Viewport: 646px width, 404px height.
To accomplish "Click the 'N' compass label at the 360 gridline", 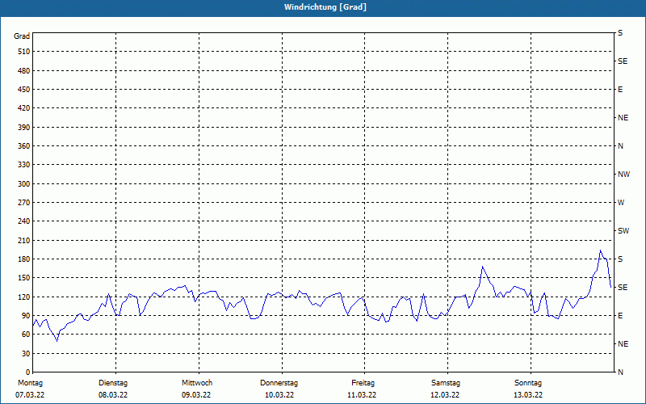I will 620,146.
